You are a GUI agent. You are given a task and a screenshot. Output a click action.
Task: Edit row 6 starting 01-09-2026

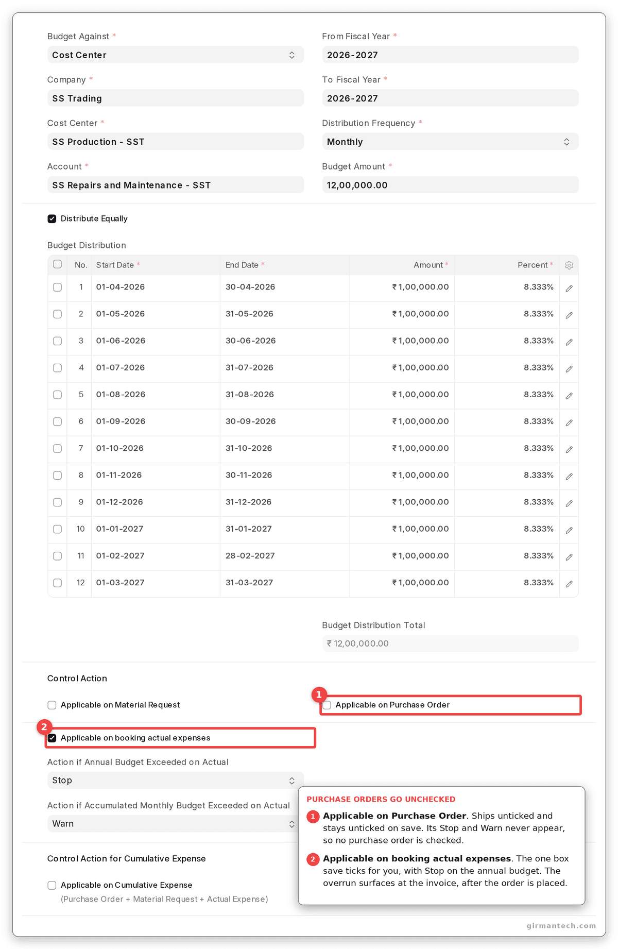[569, 422]
